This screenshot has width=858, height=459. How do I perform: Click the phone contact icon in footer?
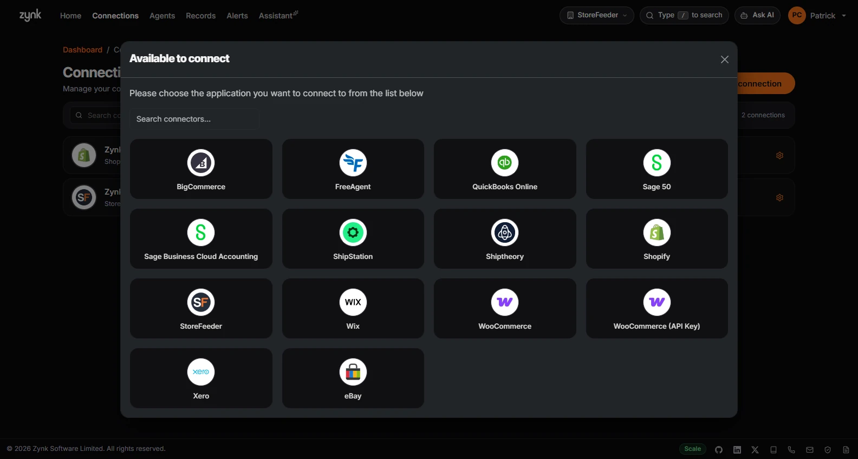click(791, 450)
